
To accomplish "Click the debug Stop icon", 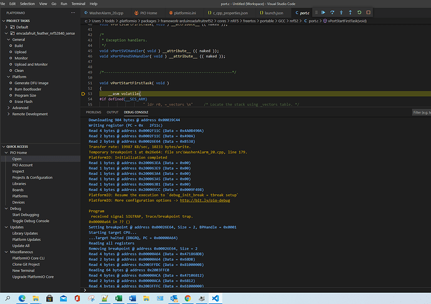I will [369, 12].
